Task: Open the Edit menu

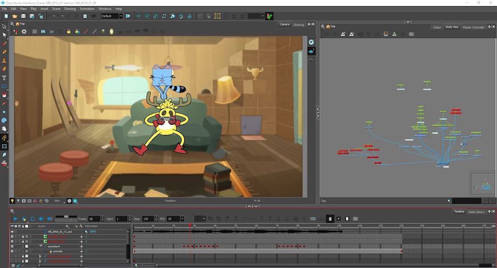Action: pos(13,9)
